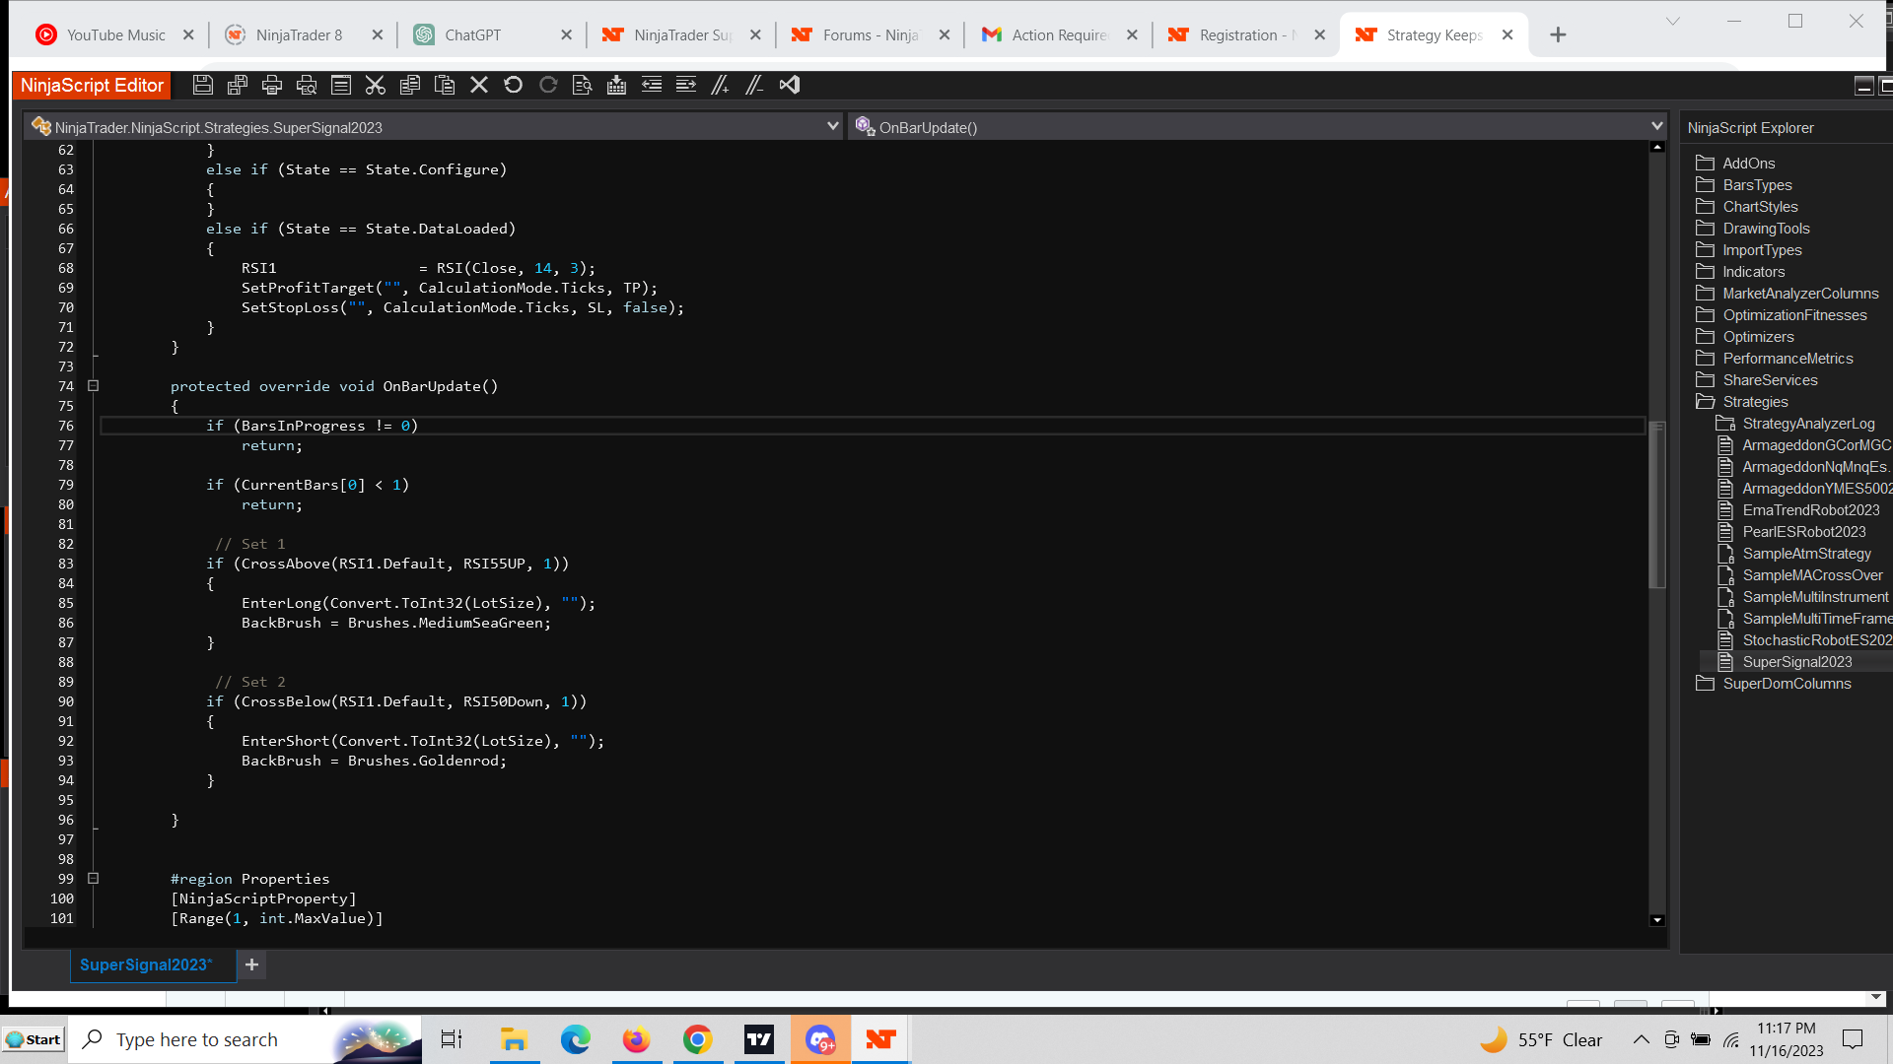
Task: Open the EmaTrendRobot2023 strategy file
Action: 1810,510
